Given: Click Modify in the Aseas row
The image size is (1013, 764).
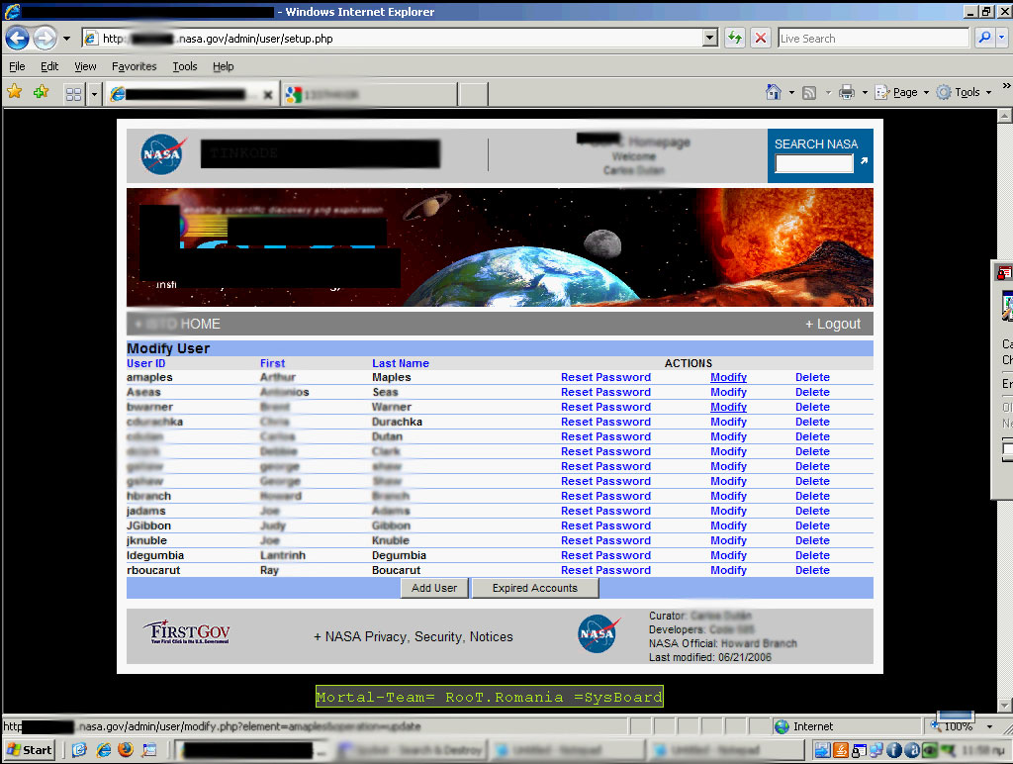Looking at the screenshot, I should [x=728, y=392].
